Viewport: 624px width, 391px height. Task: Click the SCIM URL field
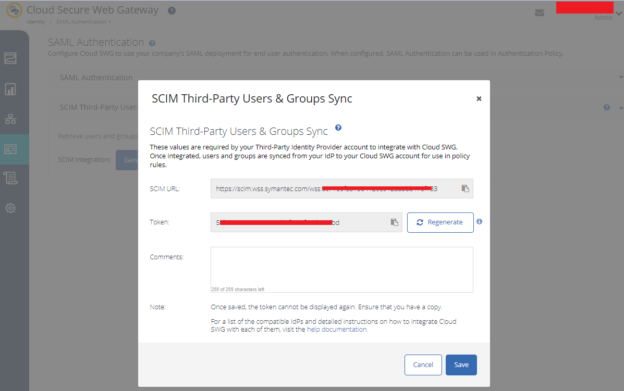pos(342,188)
